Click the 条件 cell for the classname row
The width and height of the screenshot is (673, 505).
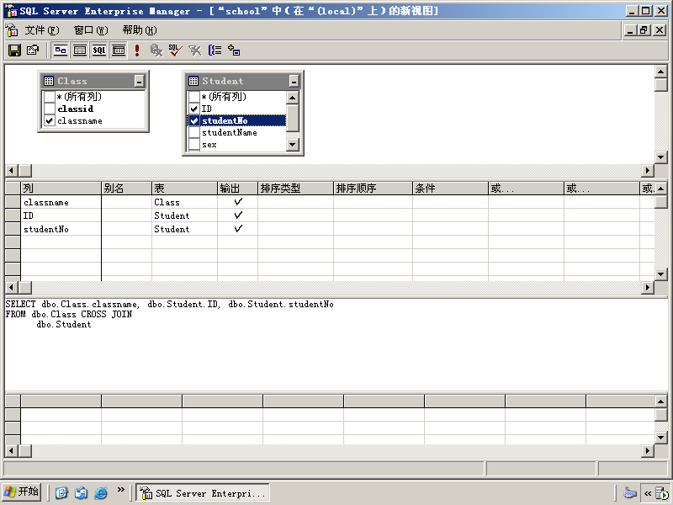pyautogui.click(x=450, y=202)
